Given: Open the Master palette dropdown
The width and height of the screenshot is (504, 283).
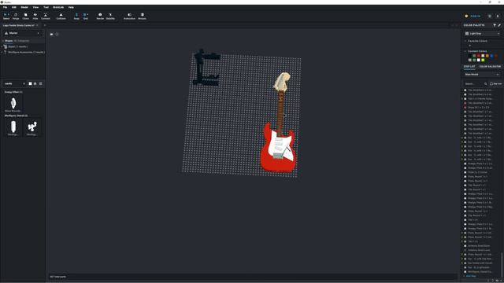Looking at the screenshot, I should tap(23, 33).
